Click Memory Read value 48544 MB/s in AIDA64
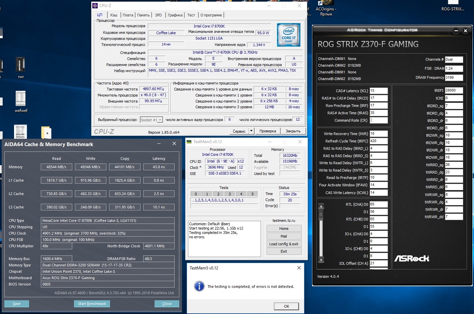Viewport: 474px width, 314px height. click(x=57, y=167)
